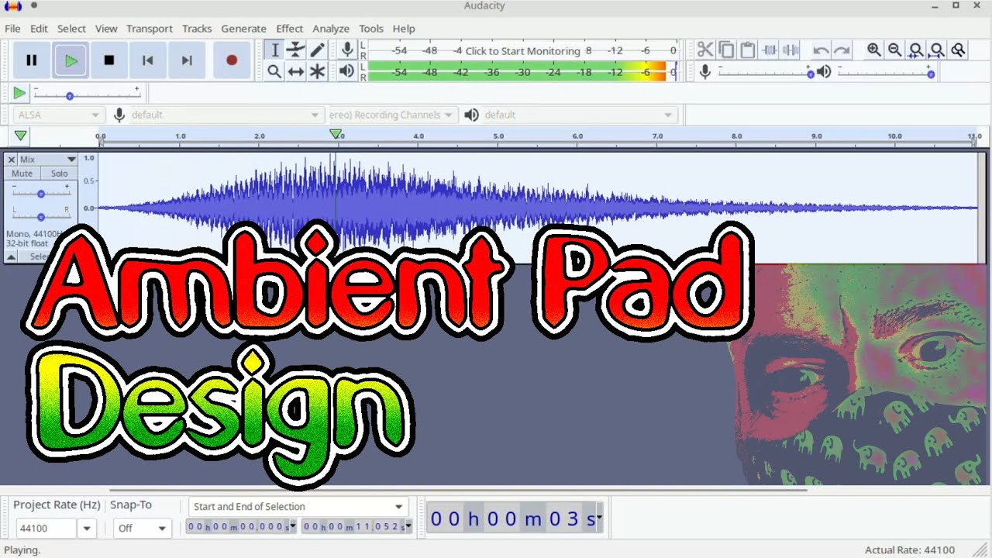Open the ALSA audio host dropdown
Image resolution: width=992 pixels, height=558 pixels.
pyautogui.click(x=58, y=115)
